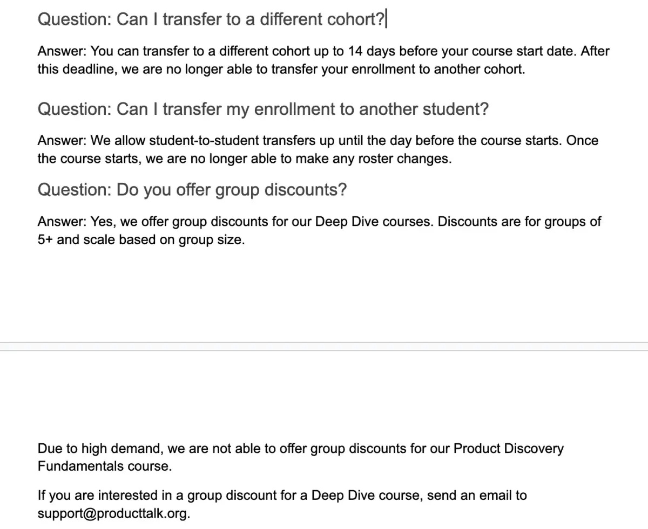Click the "Do you offer group discounts?" heading
Screen dimensions: 648x529
192,190
